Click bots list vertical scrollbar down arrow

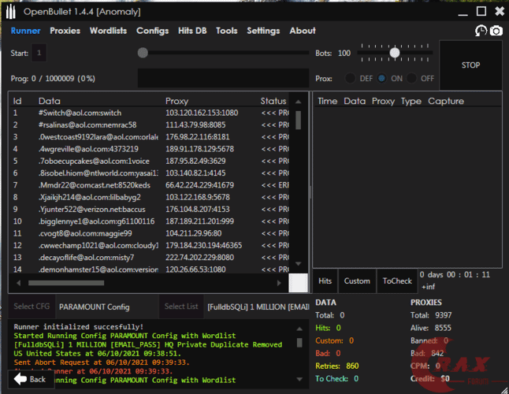pos(299,263)
